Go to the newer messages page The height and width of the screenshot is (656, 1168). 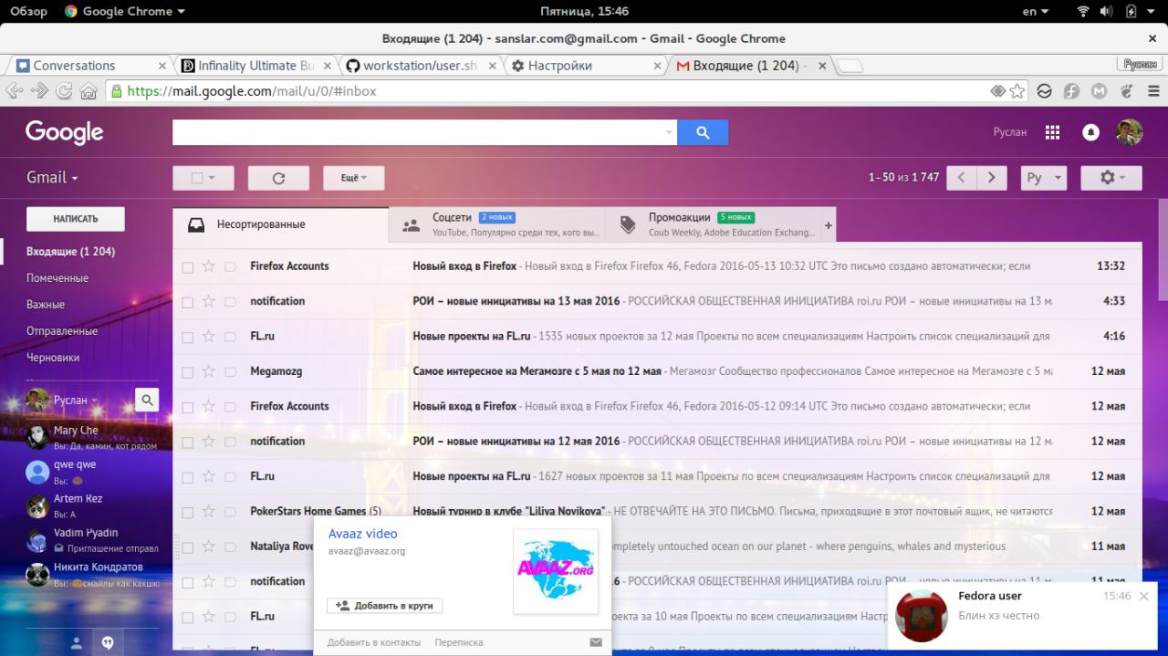tap(962, 178)
